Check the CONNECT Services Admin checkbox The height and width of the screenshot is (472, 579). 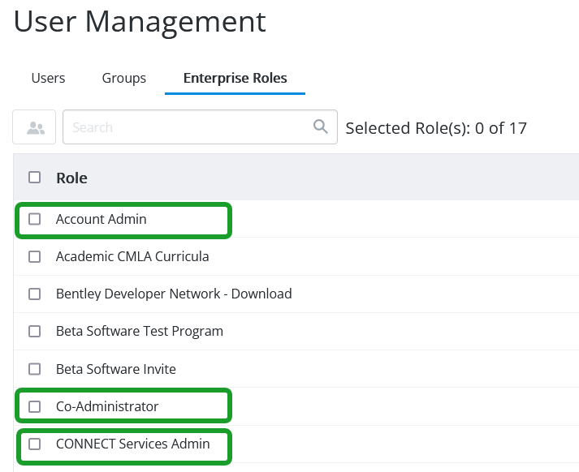(35, 444)
